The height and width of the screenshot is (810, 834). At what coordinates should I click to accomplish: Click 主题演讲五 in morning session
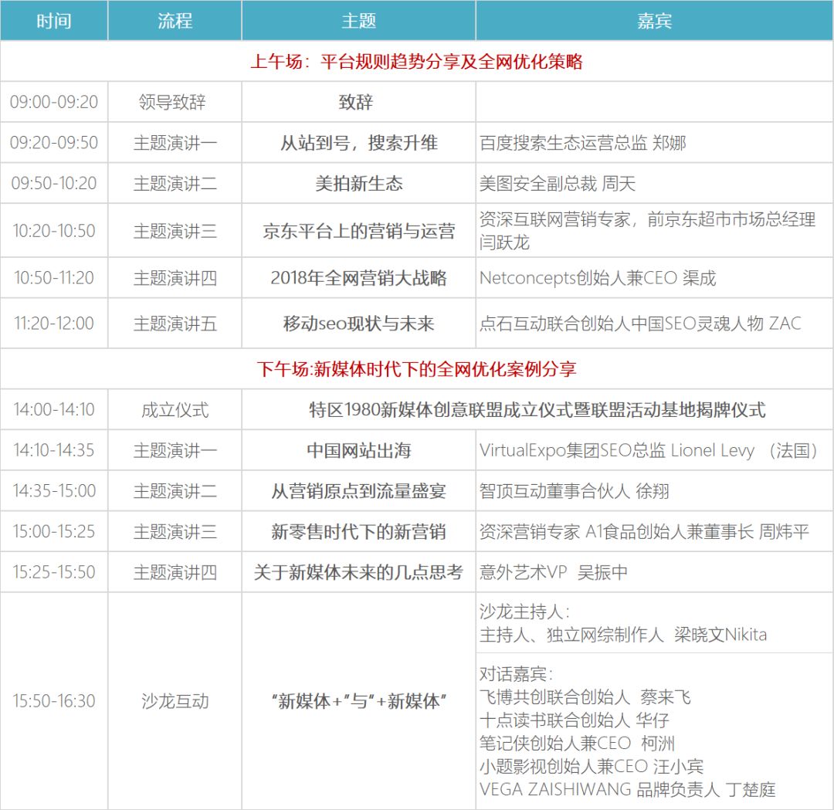175,324
